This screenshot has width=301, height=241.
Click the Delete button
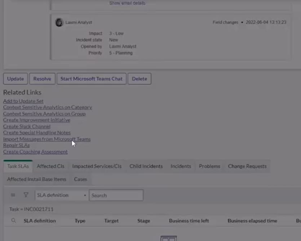140,79
